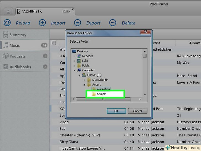Screen dimensions: 201x151
Task: Select the song row '2 Bad'
Action: click(125, 122)
